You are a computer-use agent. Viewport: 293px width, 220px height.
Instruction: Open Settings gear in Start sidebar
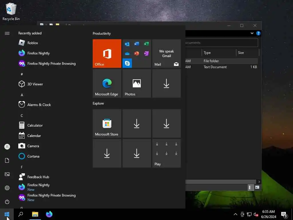point(7,188)
